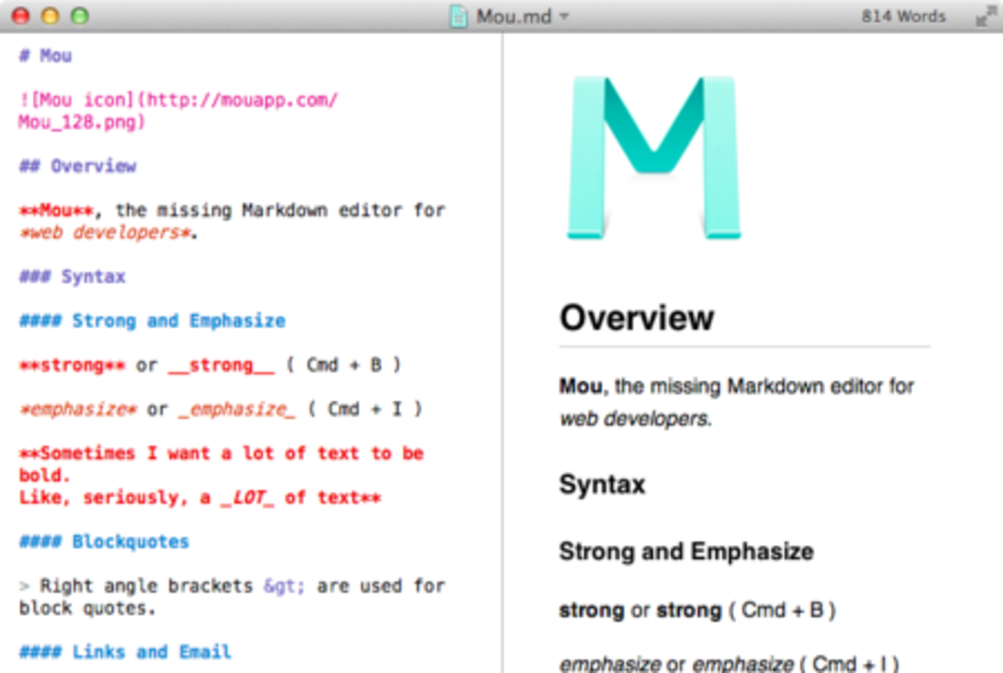The height and width of the screenshot is (673, 1003).
Task: Click the "block quotes." line in the editor
Action: [87, 608]
